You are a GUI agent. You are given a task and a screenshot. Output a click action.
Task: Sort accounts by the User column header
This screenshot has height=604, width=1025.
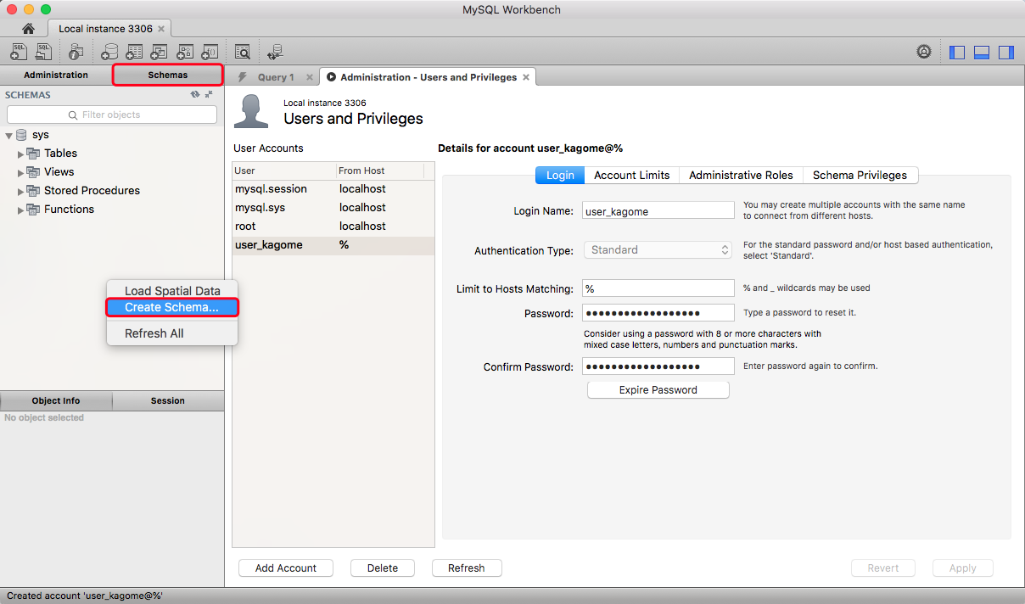(x=284, y=171)
